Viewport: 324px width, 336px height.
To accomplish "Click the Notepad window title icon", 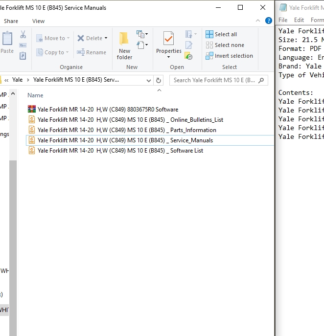I will pyautogui.click(x=283, y=7).
